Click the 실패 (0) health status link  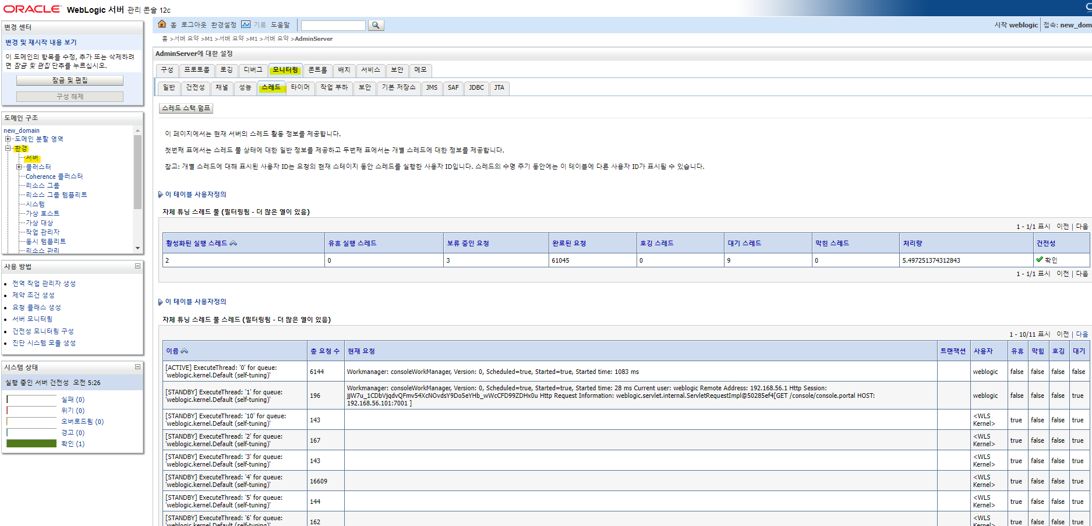pos(73,400)
